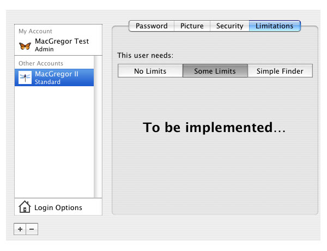Click the My Account section header
327x251 pixels.
35,31
